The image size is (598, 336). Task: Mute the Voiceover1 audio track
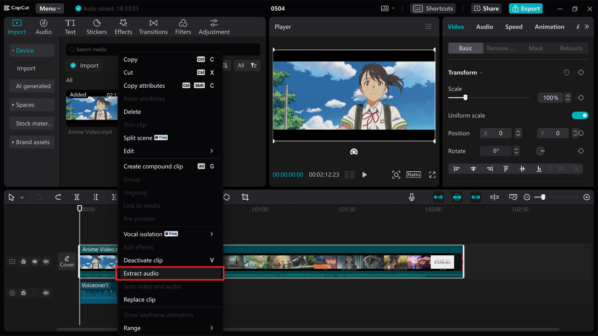46,293
